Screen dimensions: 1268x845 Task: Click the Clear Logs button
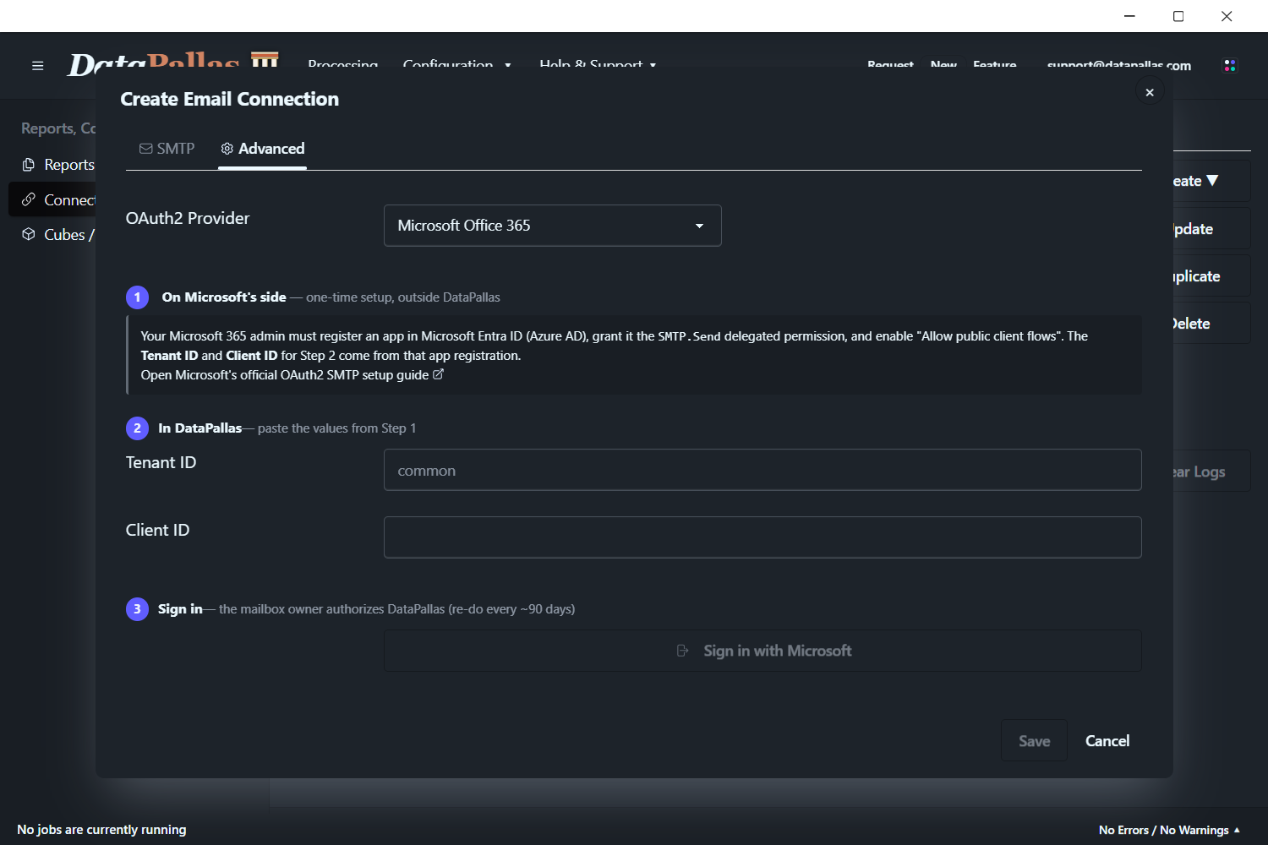(1211, 472)
